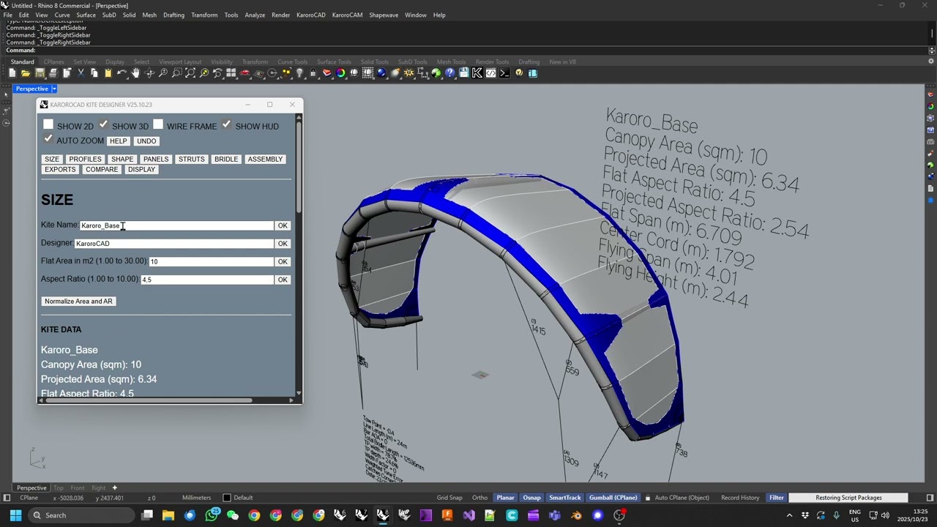Confirm Kite Name with its OK button
Screen dimensions: 937x527
point(283,225)
